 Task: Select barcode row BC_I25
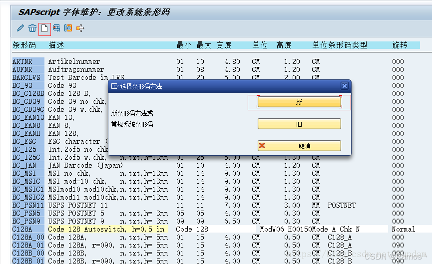[x=28, y=149]
